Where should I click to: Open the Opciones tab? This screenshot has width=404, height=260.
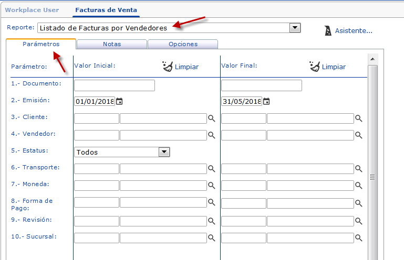tap(183, 45)
